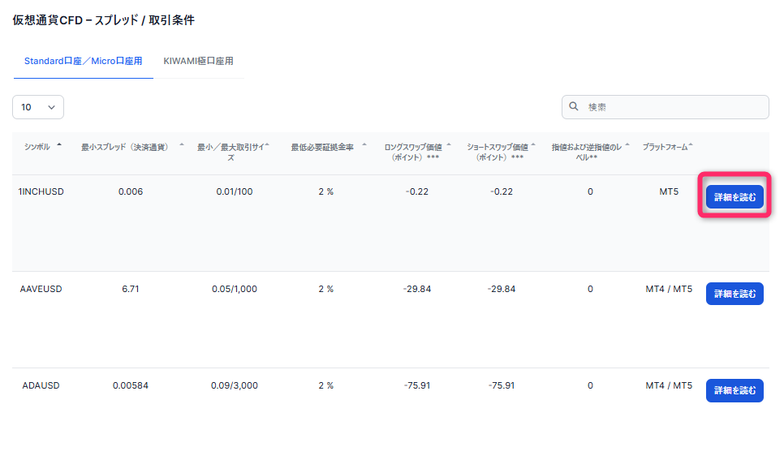Sort by ロングスワップ価値 column
The height and width of the screenshot is (460, 784).
[x=413, y=152]
